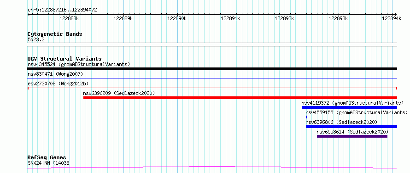Click the 122890k ruler tick label
This screenshot has width=410, height=173.
(177, 18)
